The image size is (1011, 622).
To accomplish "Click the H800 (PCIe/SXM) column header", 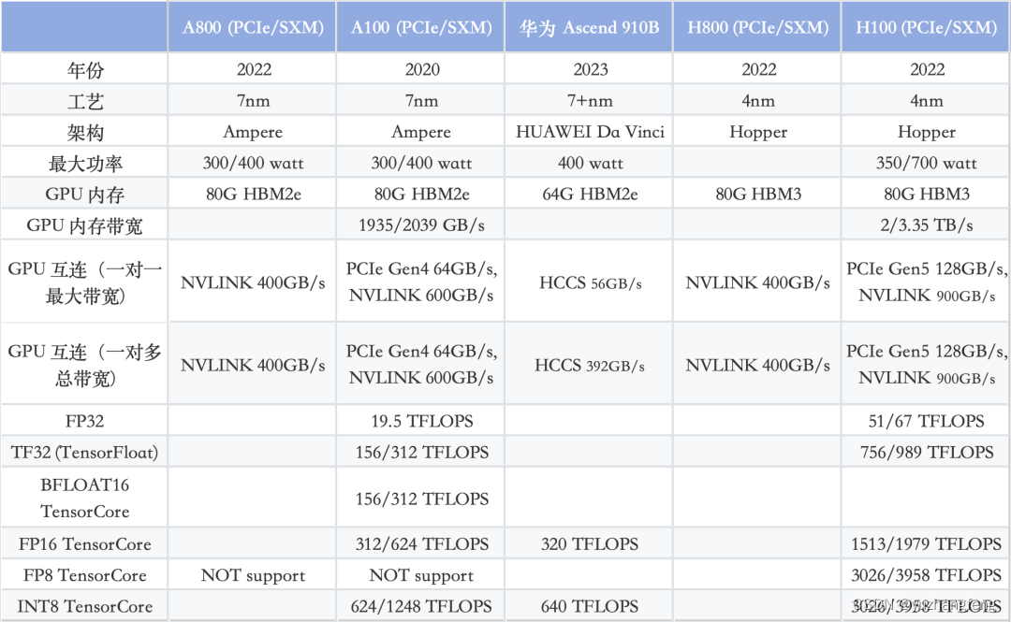I will 757,27.
